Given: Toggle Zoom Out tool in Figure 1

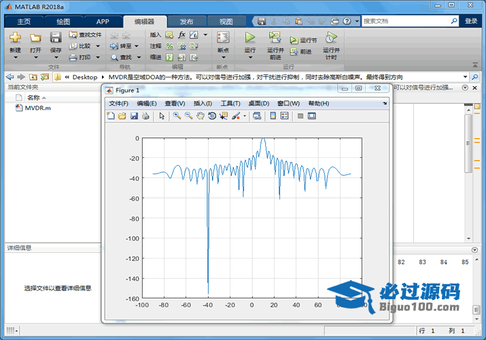Looking at the screenshot, I should point(188,116).
